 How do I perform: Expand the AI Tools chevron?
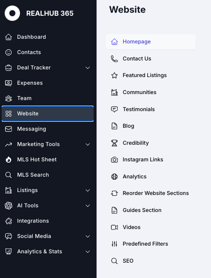point(88,206)
